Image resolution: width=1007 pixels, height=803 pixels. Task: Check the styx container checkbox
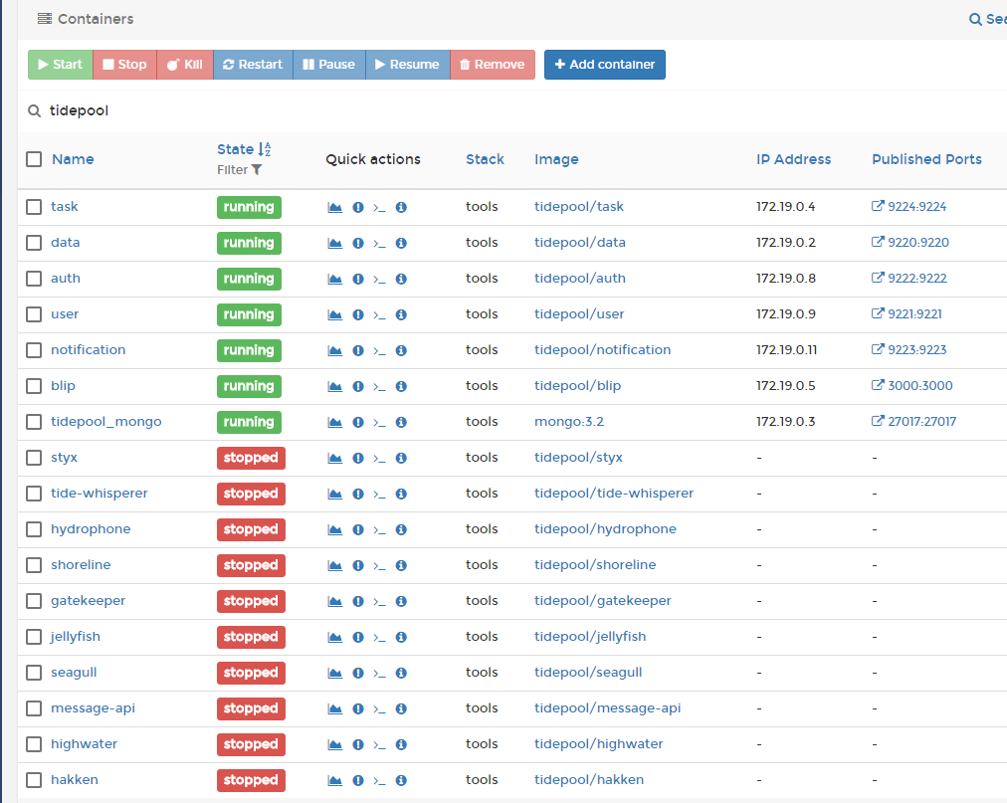pyautogui.click(x=33, y=457)
